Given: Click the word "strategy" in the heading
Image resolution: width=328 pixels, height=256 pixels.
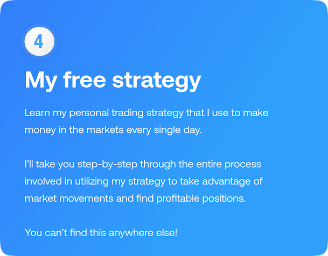Looking at the screenshot, I should point(156,81).
